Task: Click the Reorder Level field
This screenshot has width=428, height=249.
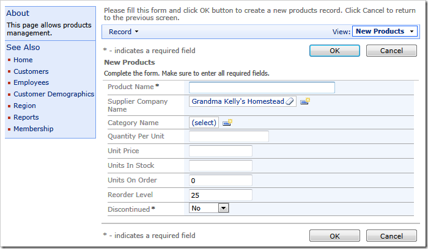Action: [221, 195]
